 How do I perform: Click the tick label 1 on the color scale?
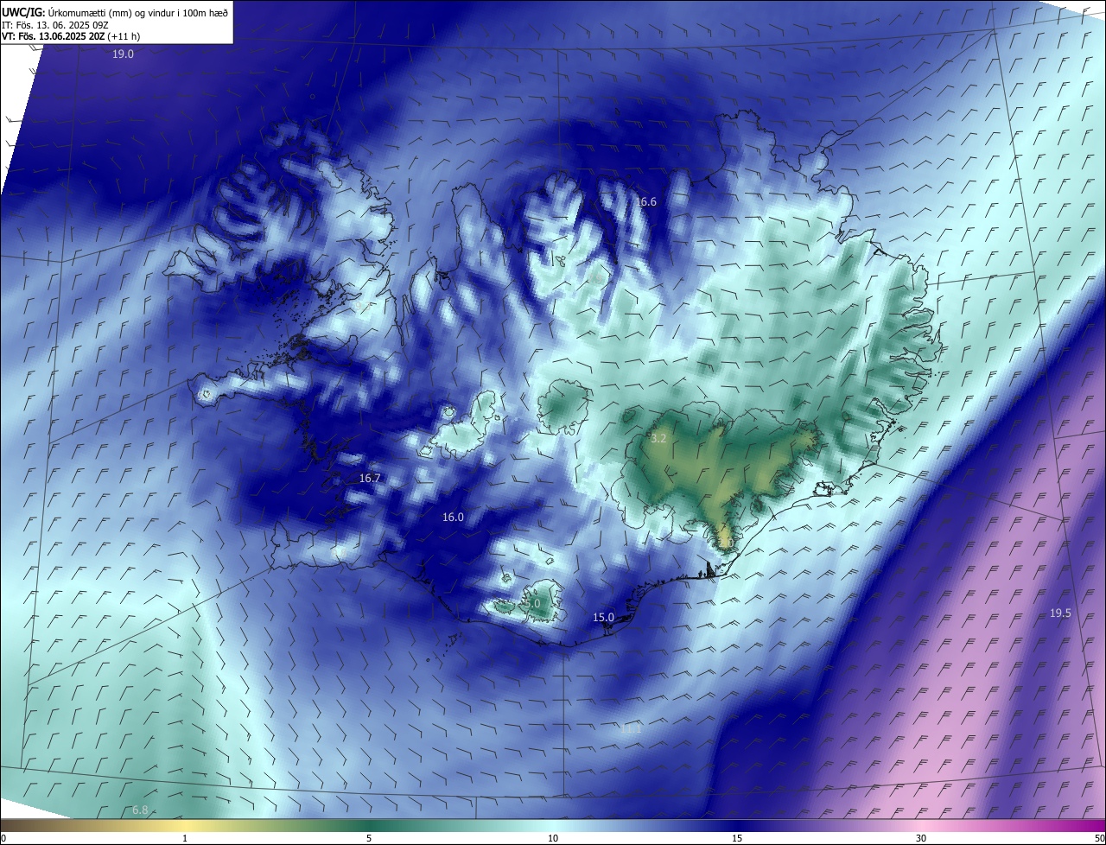185,838
